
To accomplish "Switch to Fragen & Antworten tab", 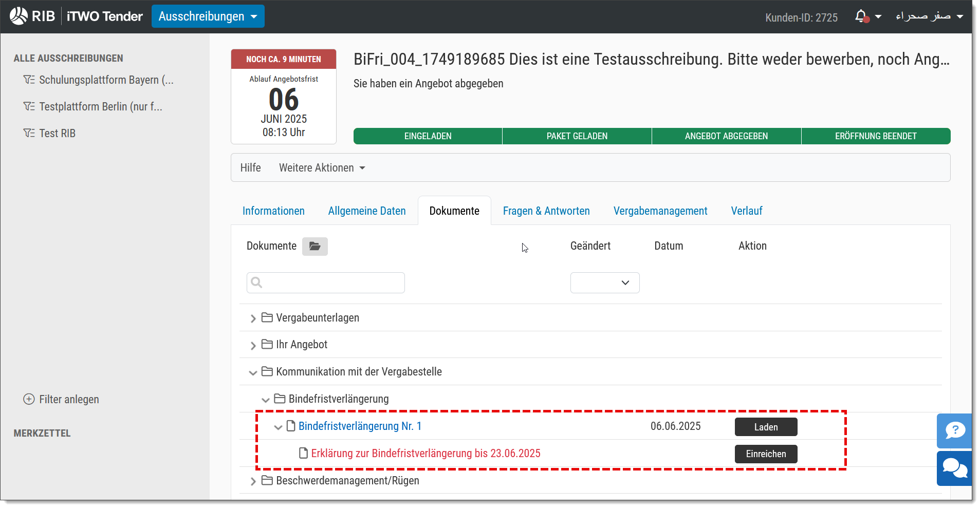I will [546, 211].
